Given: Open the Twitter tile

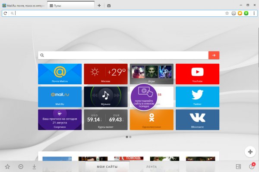Looking at the screenshot, I should [197, 96].
